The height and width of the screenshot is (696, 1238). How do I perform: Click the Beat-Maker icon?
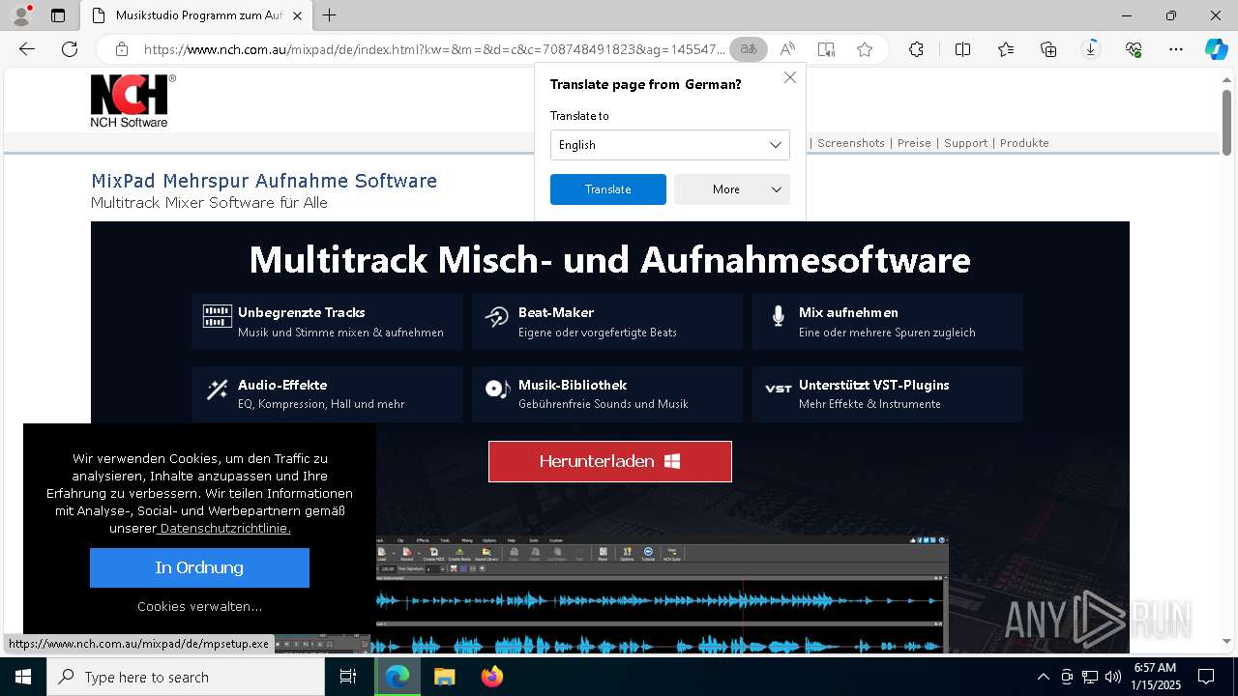click(497, 316)
